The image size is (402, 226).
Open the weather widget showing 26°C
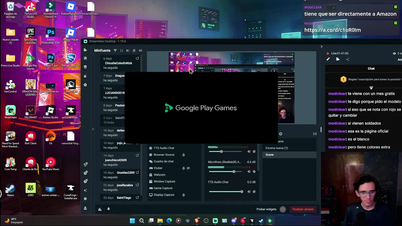pos(14,221)
